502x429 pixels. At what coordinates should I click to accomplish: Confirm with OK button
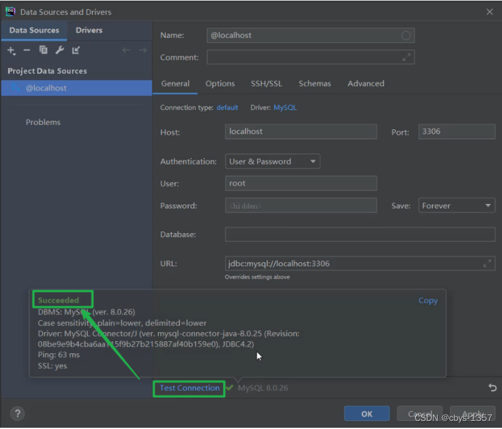click(x=367, y=414)
